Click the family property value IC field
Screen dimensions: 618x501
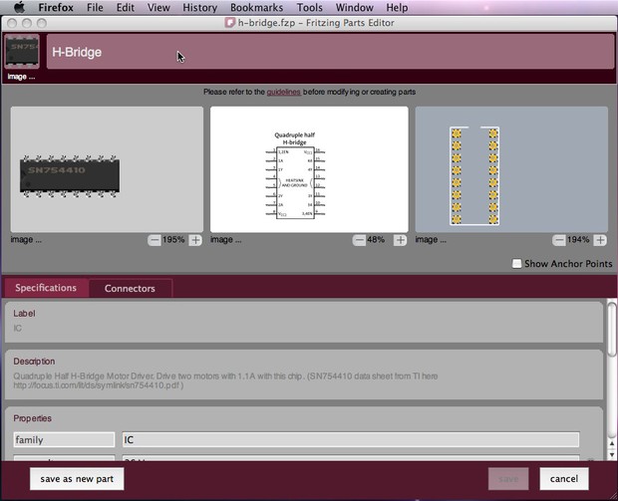pos(351,439)
